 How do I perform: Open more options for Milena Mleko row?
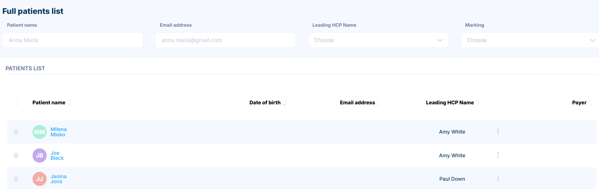pos(498,132)
